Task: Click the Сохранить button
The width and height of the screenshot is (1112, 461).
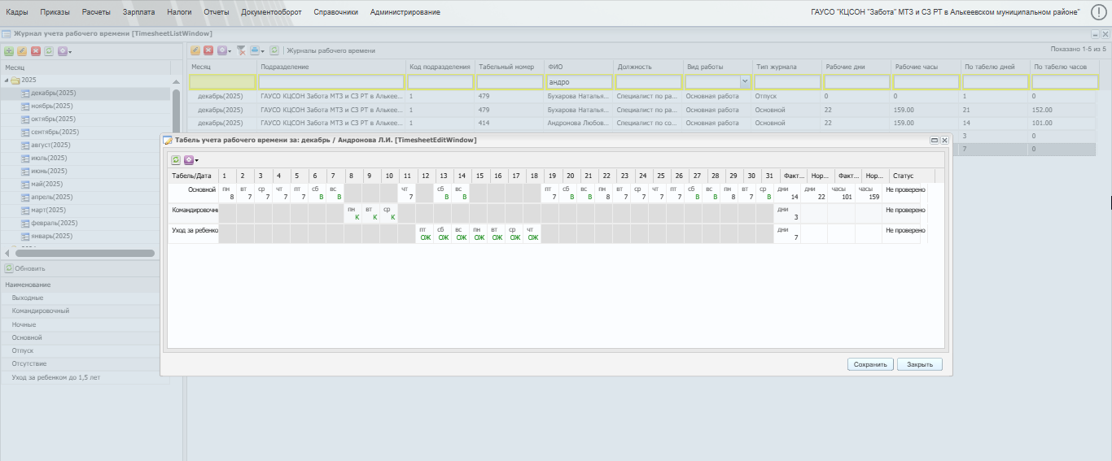Action: [870, 364]
